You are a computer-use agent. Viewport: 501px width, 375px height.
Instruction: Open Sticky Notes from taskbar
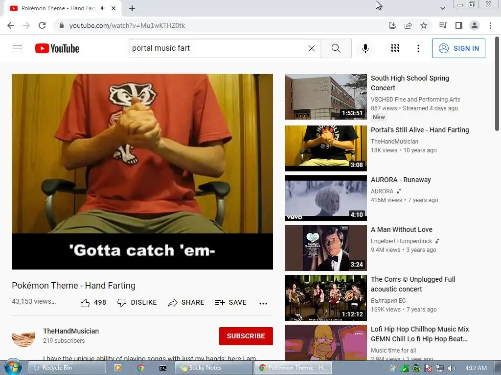pyautogui.click(x=214, y=368)
